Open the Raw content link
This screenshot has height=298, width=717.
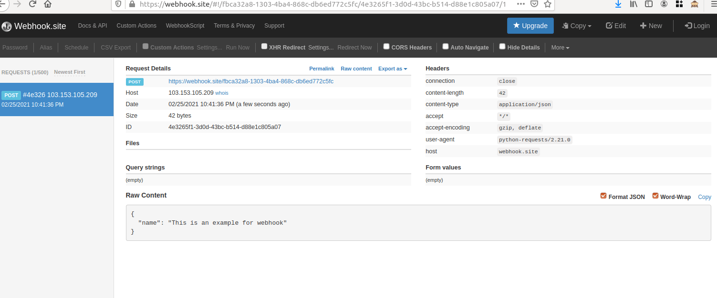[356, 69]
